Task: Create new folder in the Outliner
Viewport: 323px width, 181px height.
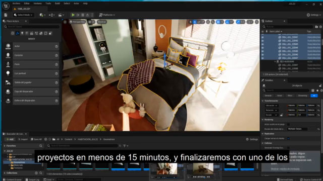Action: click(x=316, y=27)
